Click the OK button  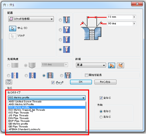coord(81,82)
